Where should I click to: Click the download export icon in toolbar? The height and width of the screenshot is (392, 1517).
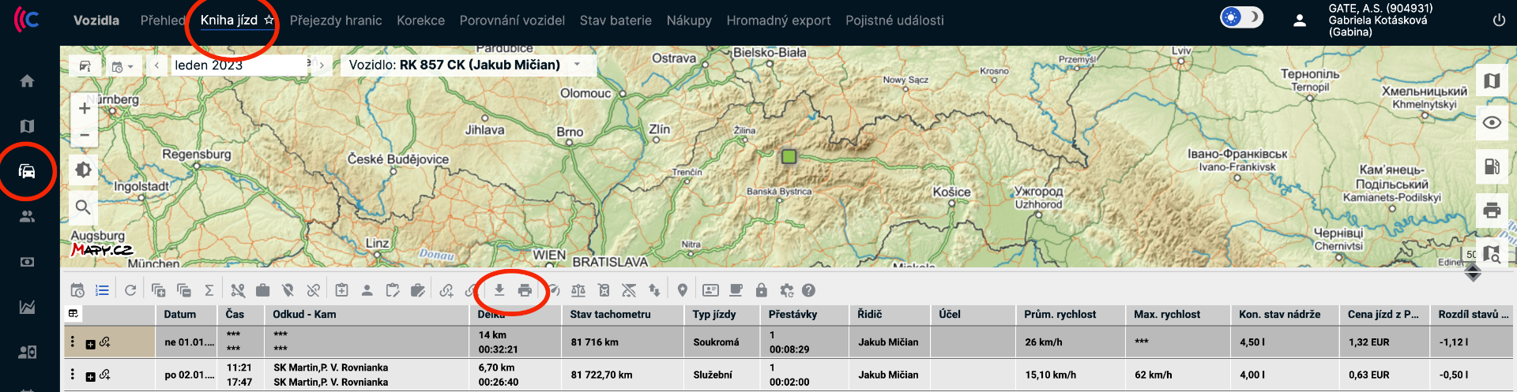click(499, 290)
